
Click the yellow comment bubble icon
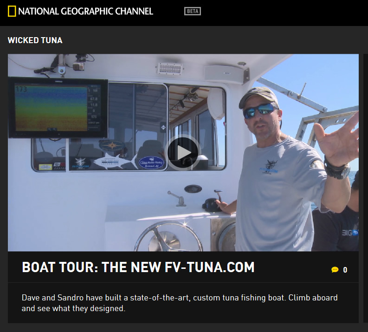[335, 269]
